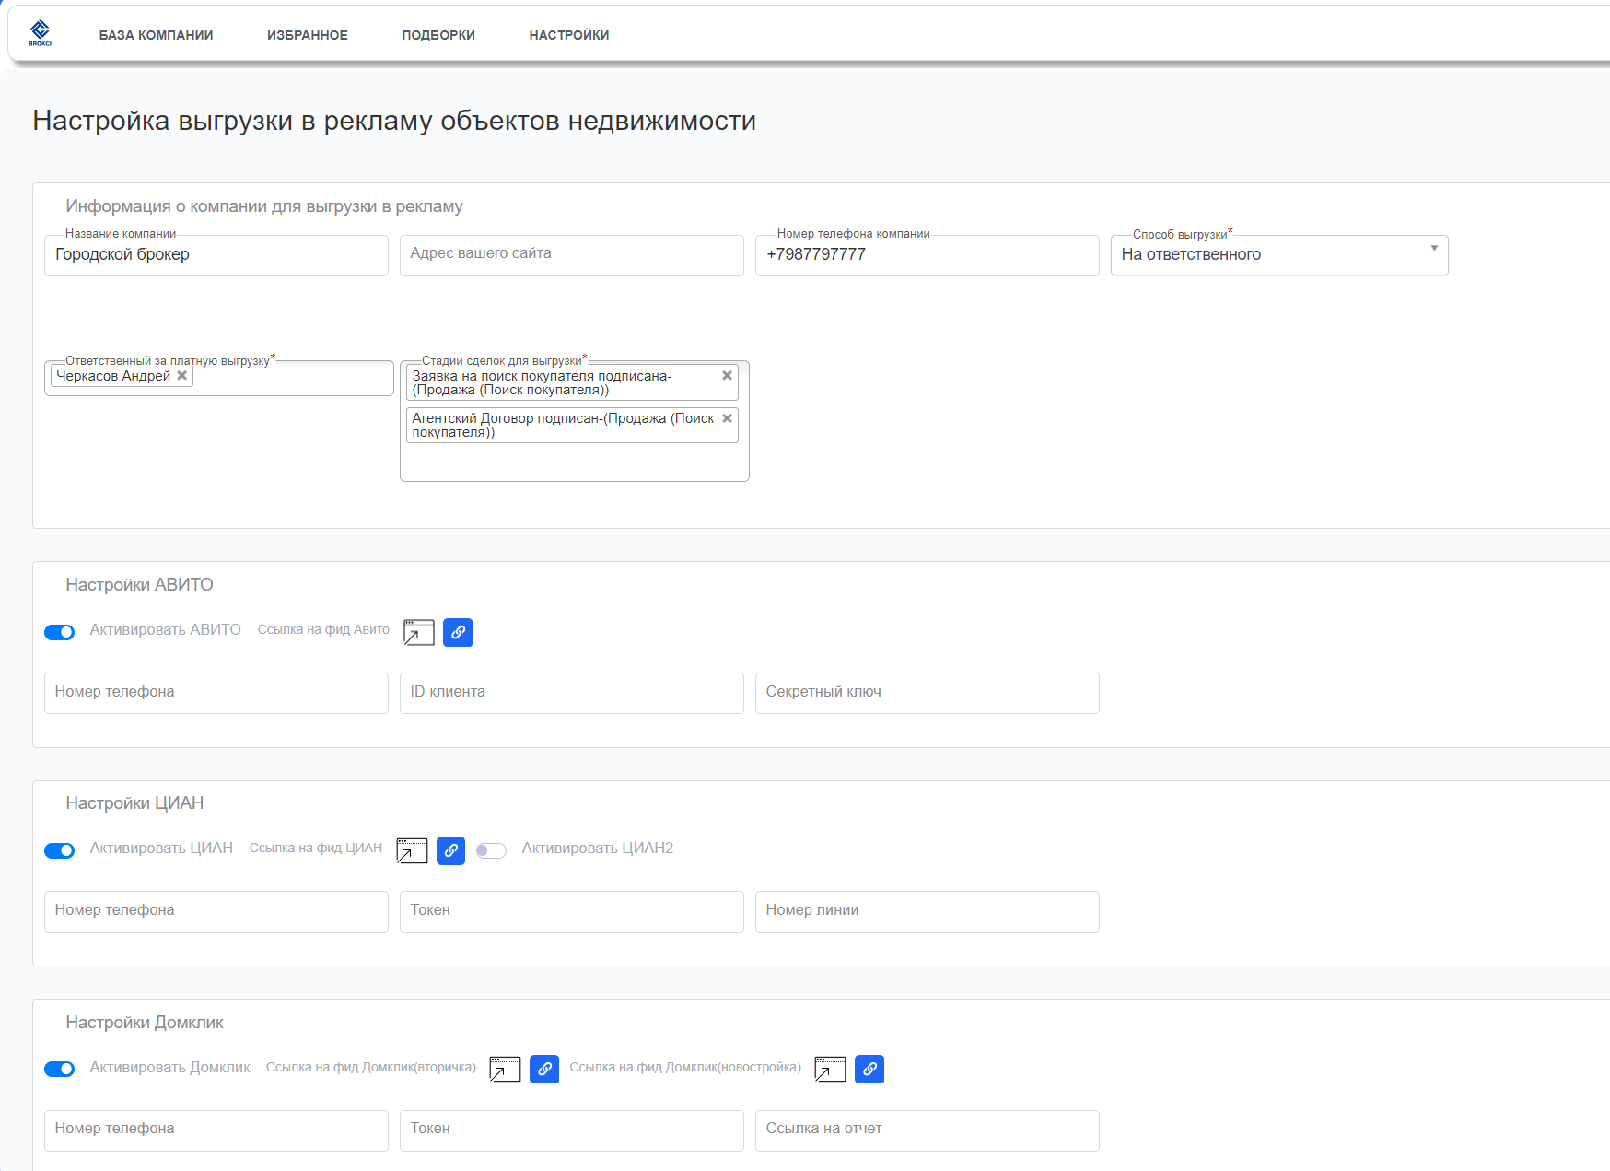Open Domclick new-build feed in new window
This screenshot has height=1171, width=1610.
[x=830, y=1069]
